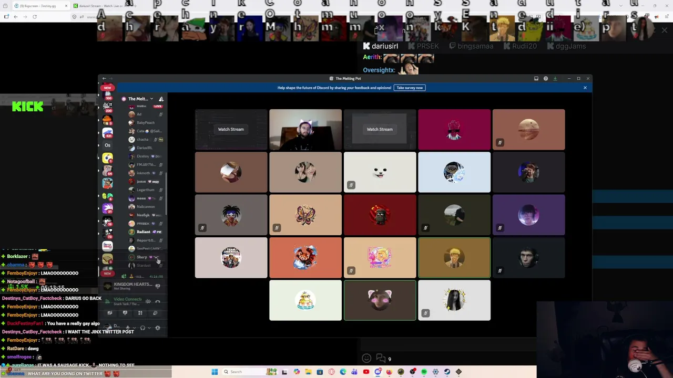The width and height of the screenshot is (673, 378).
Task: Select the dariusirl stream tab
Action: tap(381, 46)
